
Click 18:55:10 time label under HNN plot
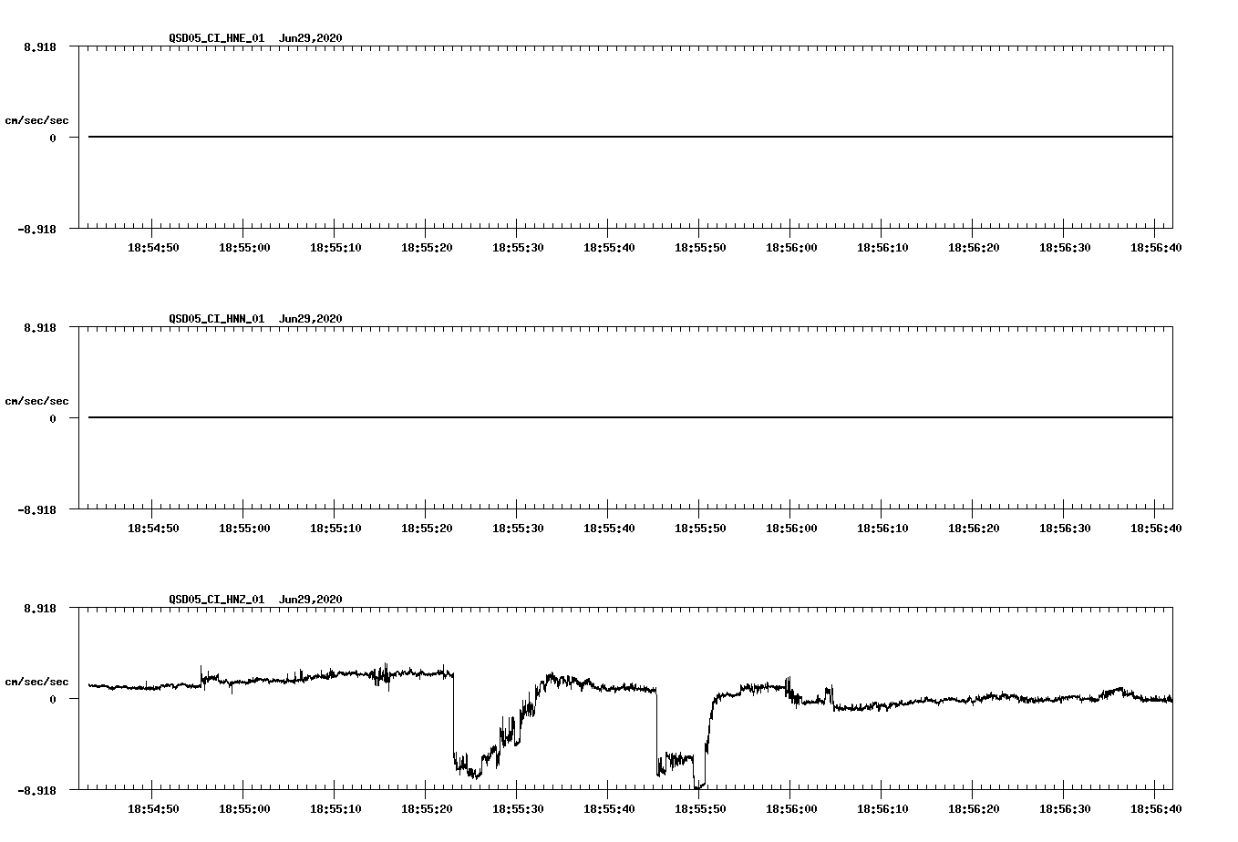[335, 529]
